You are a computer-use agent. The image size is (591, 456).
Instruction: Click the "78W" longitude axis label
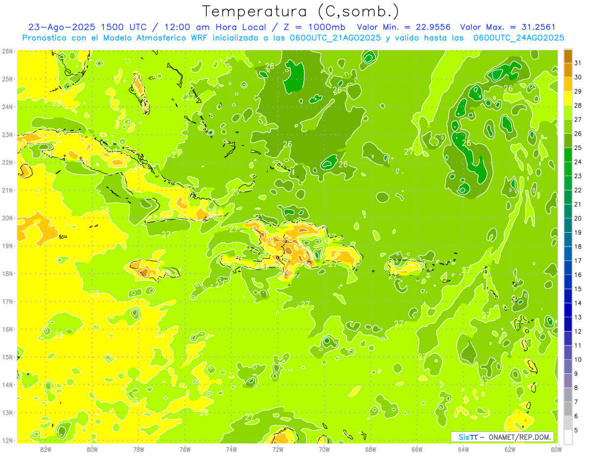coord(138,449)
